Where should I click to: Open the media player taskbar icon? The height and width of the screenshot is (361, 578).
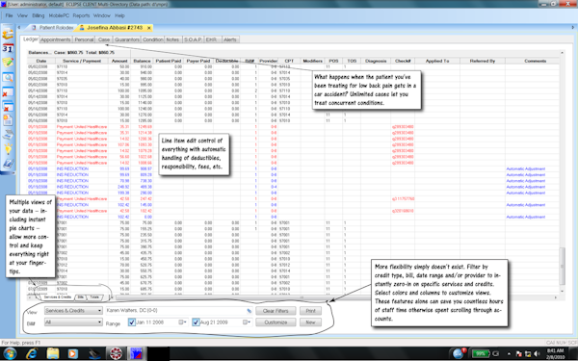click(73, 353)
